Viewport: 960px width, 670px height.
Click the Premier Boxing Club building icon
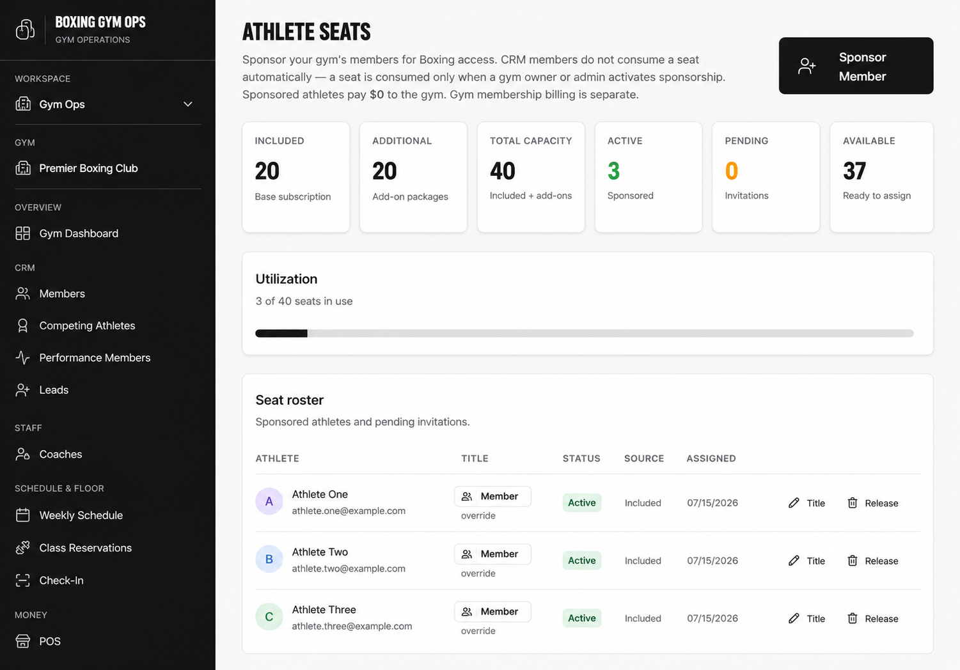(23, 168)
